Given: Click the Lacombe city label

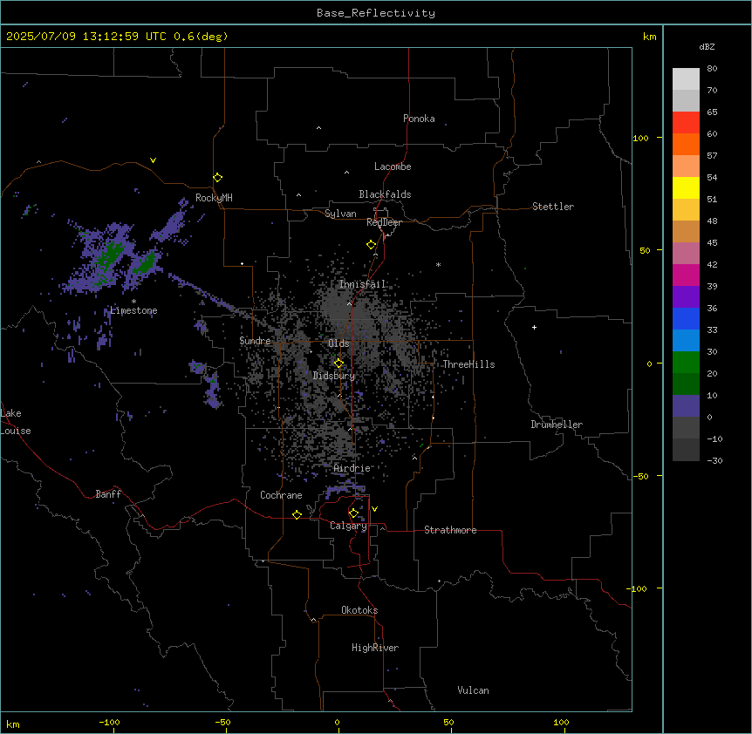Looking at the screenshot, I should tap(393, 167).
